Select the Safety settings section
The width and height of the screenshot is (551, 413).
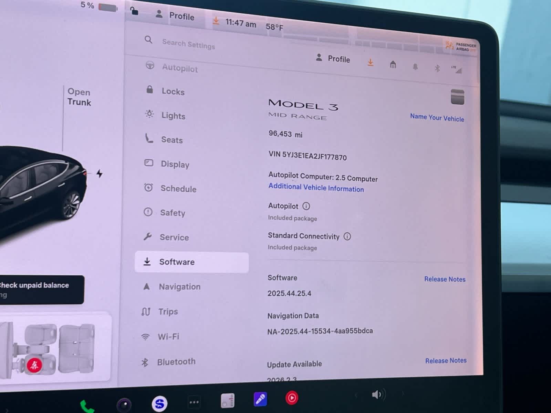173,213
